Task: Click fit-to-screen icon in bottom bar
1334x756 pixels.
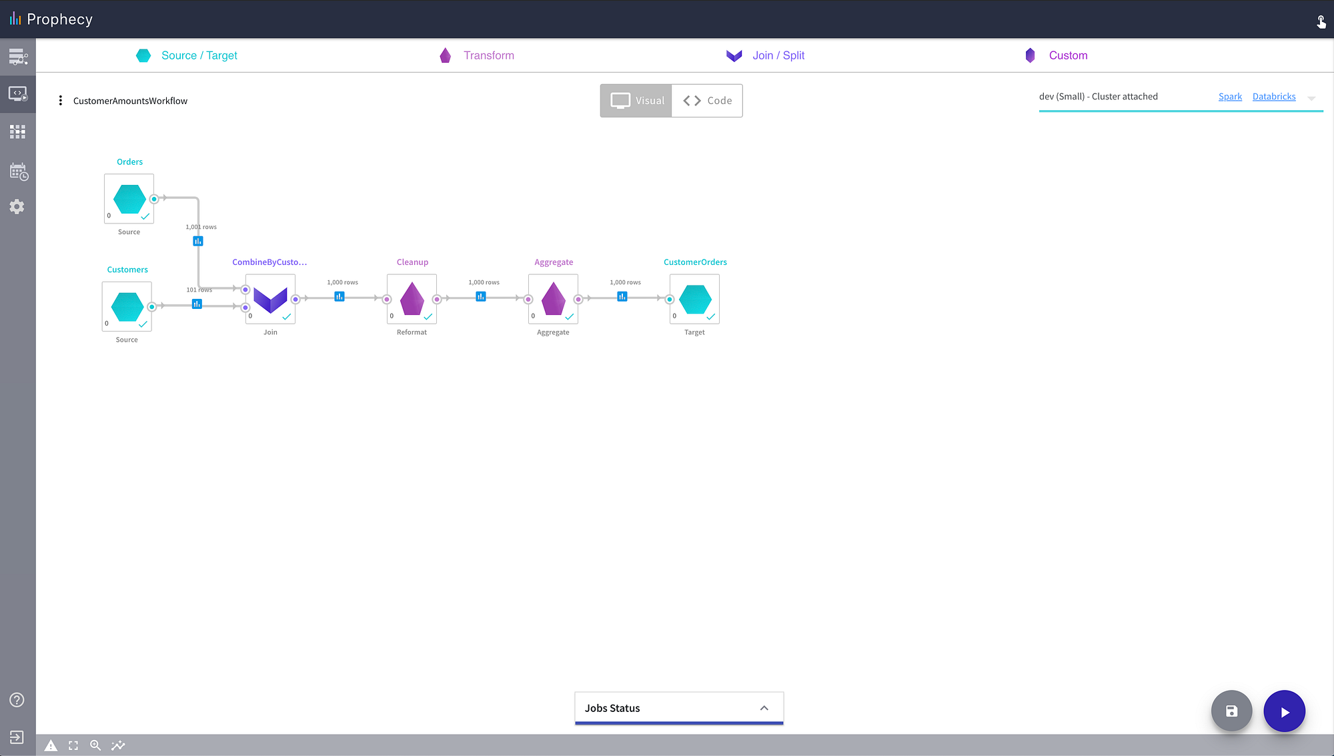Action: [73, 746]
